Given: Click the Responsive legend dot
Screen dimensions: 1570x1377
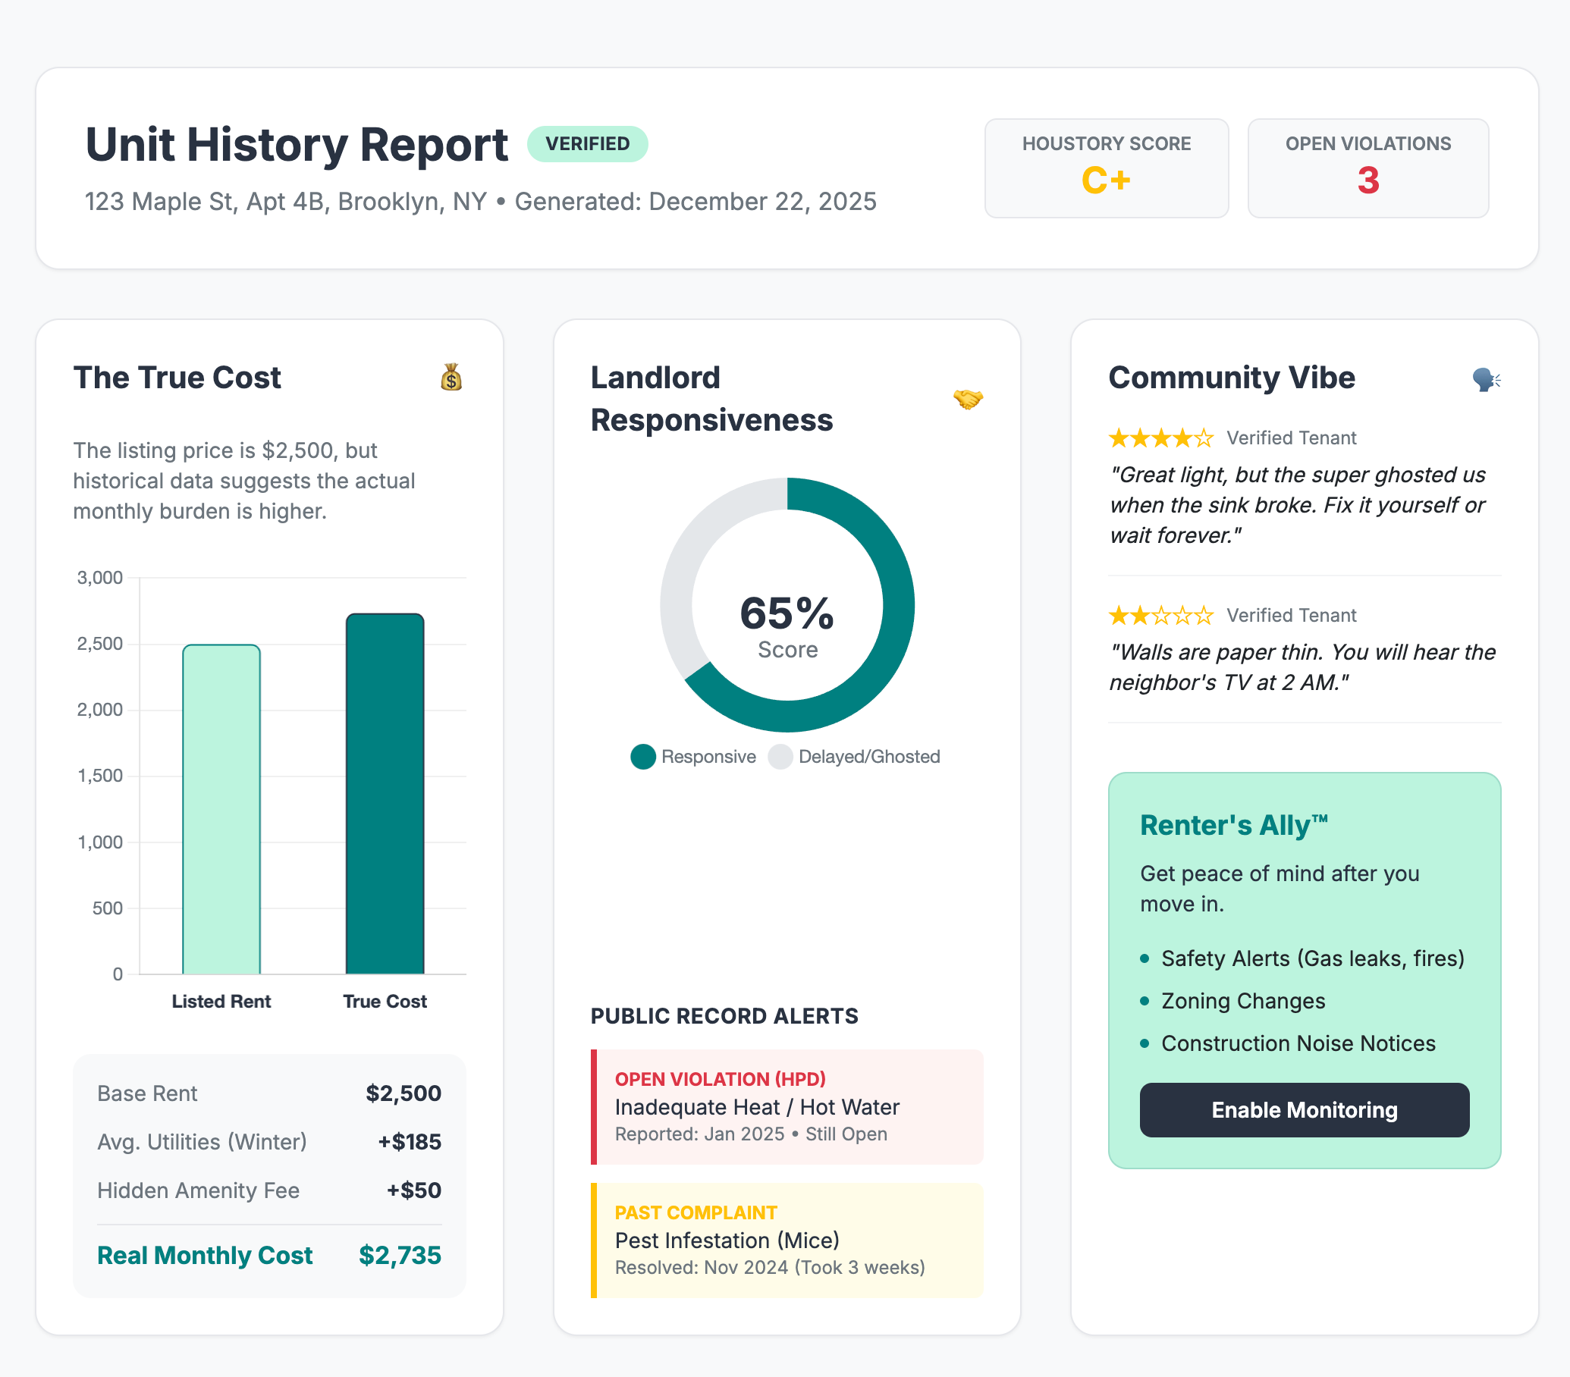Looking at the screenshot, I should [643, 757].
